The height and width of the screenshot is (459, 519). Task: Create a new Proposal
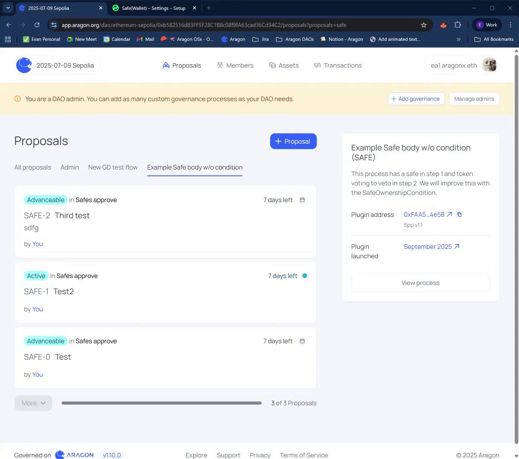click(293, 142)
